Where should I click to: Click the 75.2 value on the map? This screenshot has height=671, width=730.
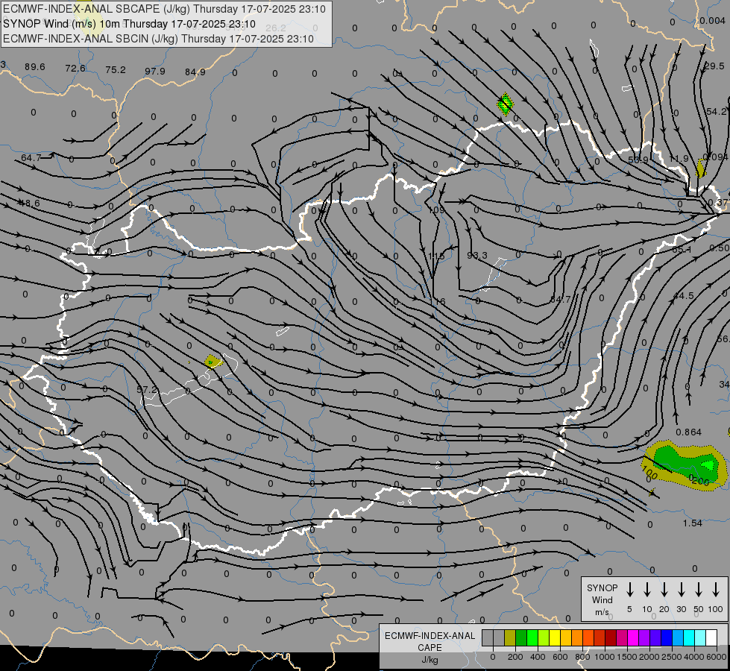click(116, 70)
